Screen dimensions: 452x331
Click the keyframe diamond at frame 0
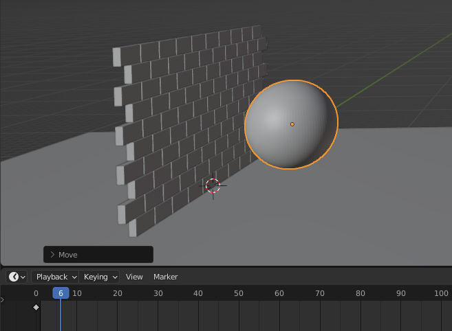(x=36, y=308)
